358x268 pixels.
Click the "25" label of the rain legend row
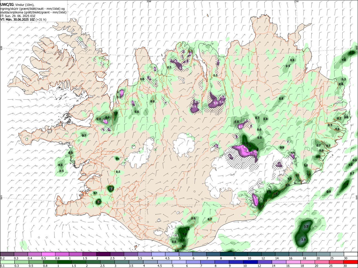pos(331,266)
